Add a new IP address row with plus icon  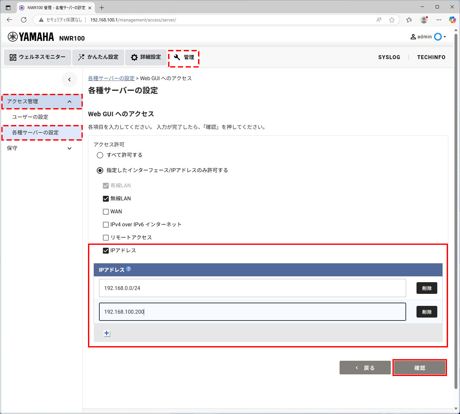(107, 333)
